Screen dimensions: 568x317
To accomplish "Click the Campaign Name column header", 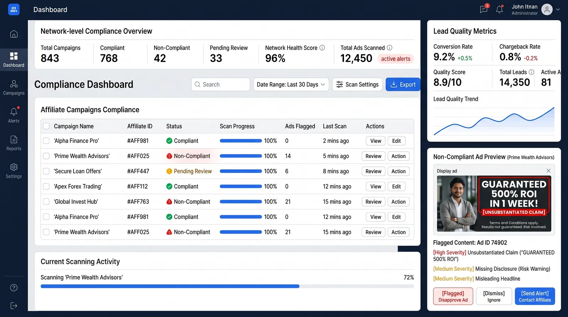I will coord(74,126).
